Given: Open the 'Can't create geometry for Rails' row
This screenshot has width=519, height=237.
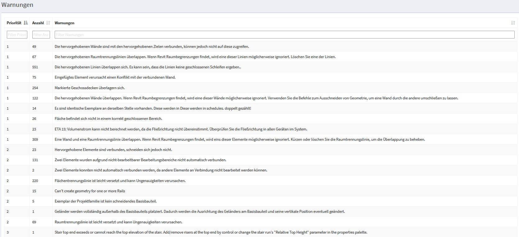Looking at the screenshot, I should pos(90,191).
